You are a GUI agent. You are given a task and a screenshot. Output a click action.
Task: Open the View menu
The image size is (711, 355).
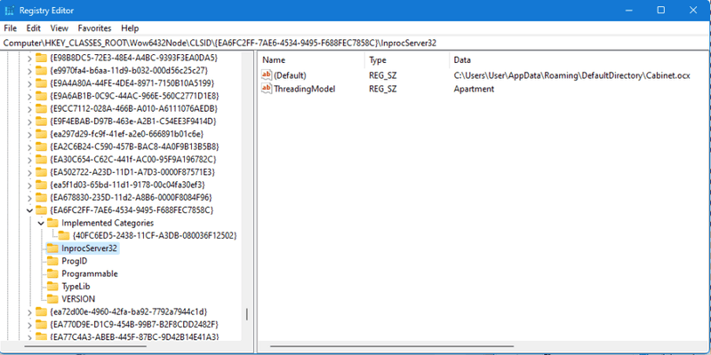(x=59, y=28)
